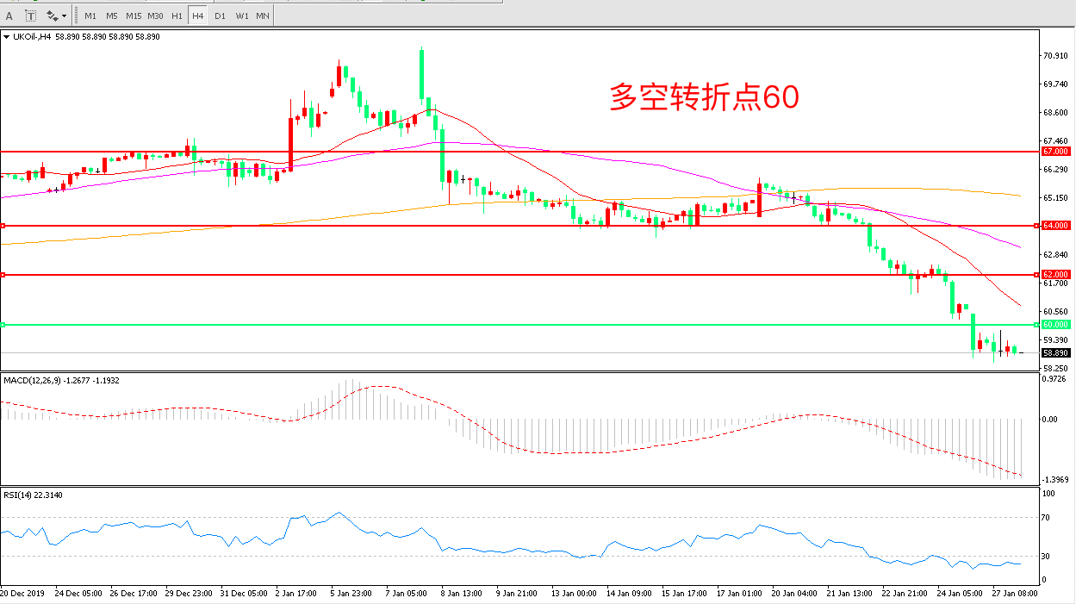Click the red Chinese text annotation

point(704,97)
